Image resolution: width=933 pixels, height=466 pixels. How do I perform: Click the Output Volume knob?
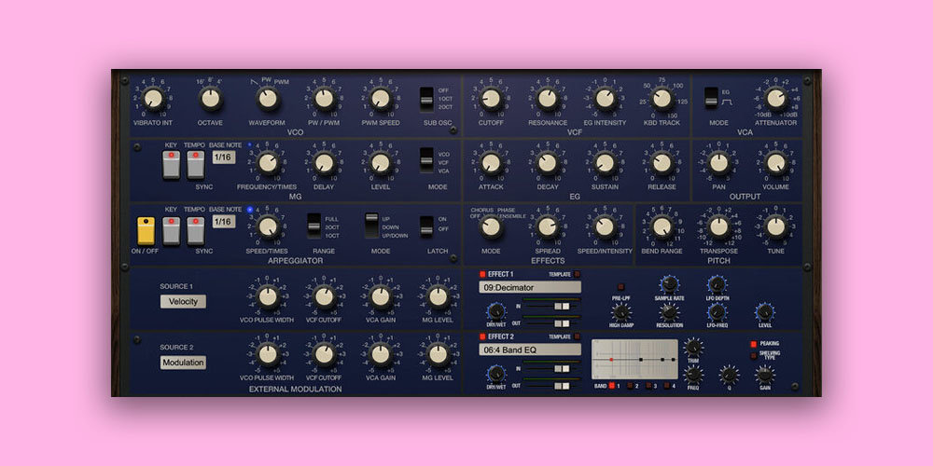pos(775,163)
